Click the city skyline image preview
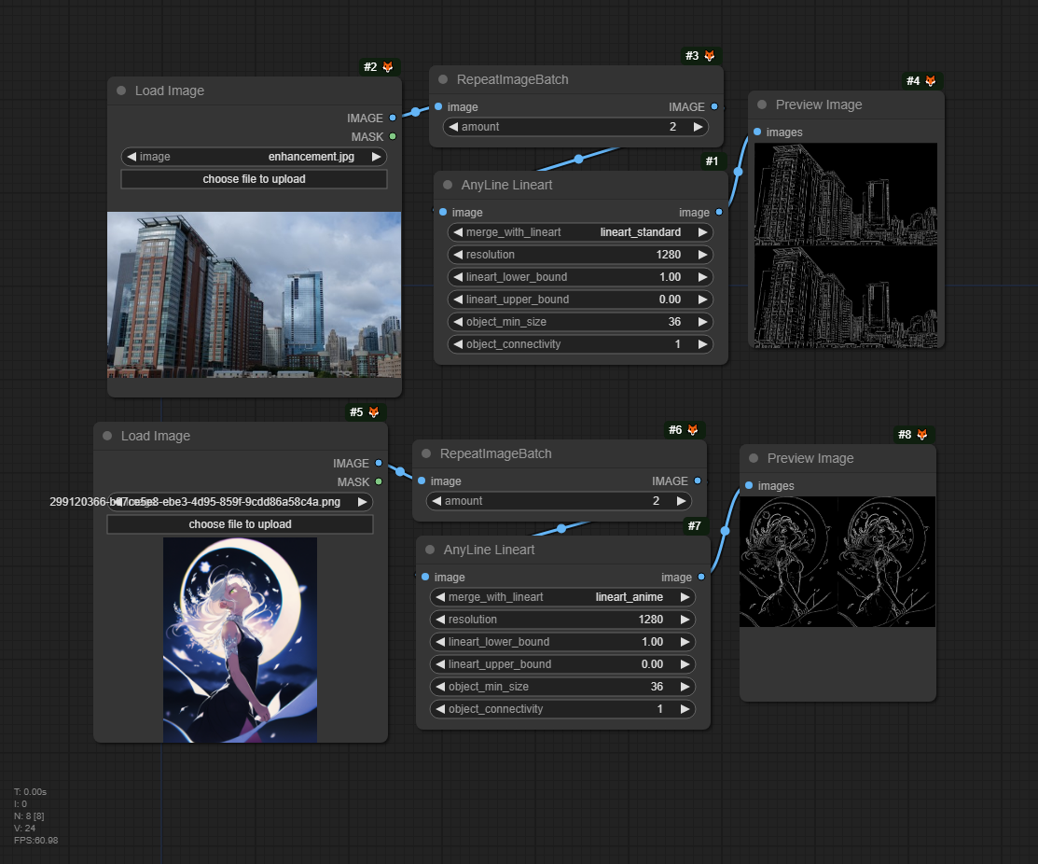 (x=255, y=295)
